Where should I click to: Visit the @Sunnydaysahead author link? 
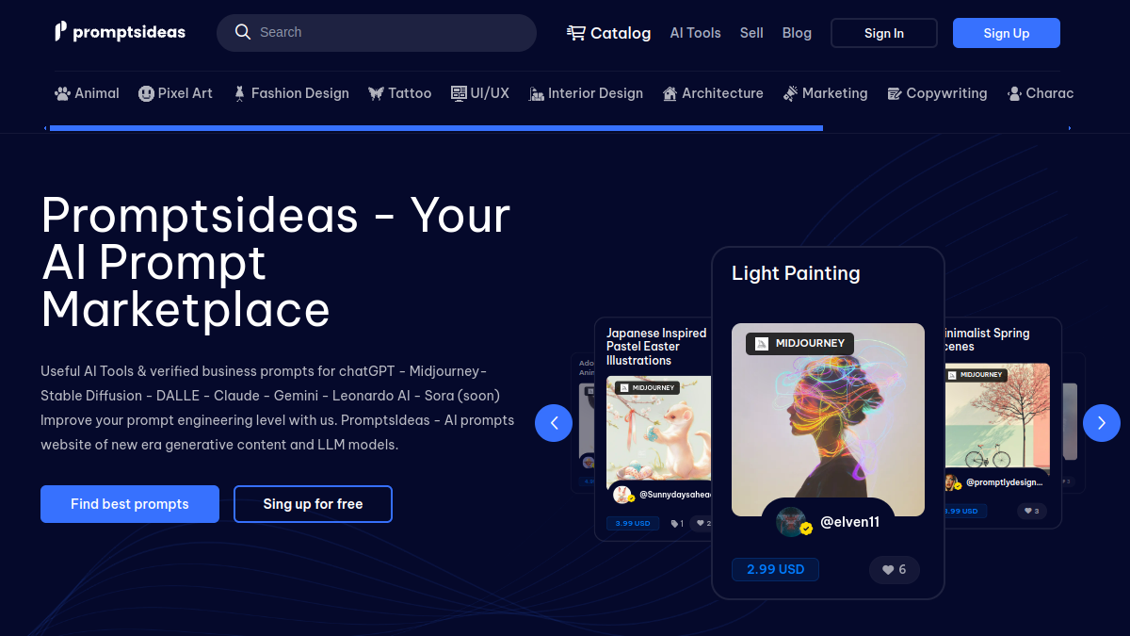click(x=675, y=495)
